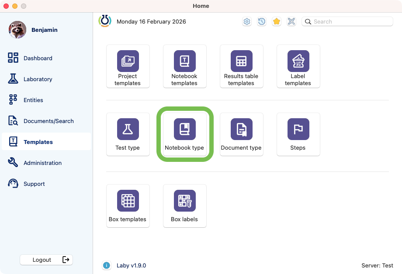This screenshot has width=402, height=274.
Task: Click the settings gear icon in toolbar
Action: pyautogui.click(x=247, y=21)
